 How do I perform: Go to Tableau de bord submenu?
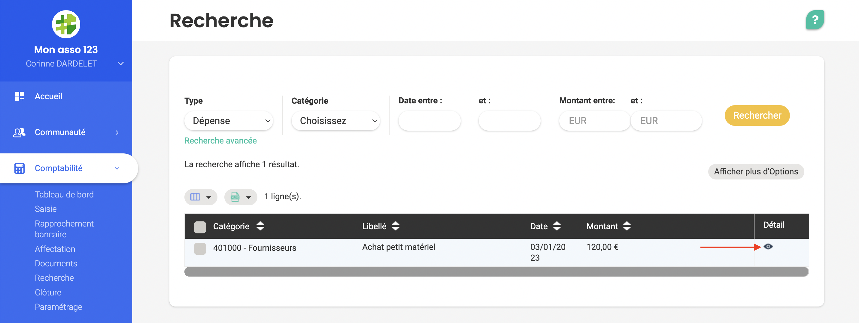tap(64, 194)
